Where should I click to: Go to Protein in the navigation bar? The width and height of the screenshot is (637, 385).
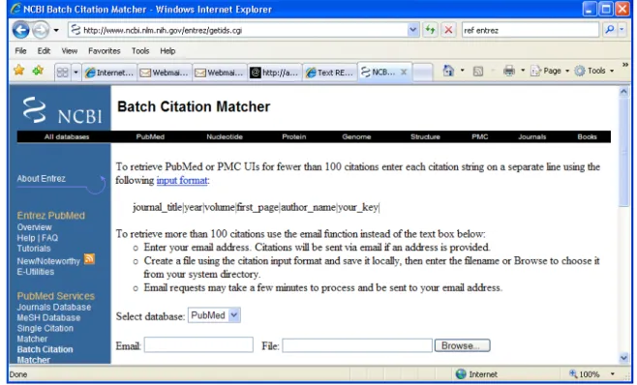click(294, 136)
